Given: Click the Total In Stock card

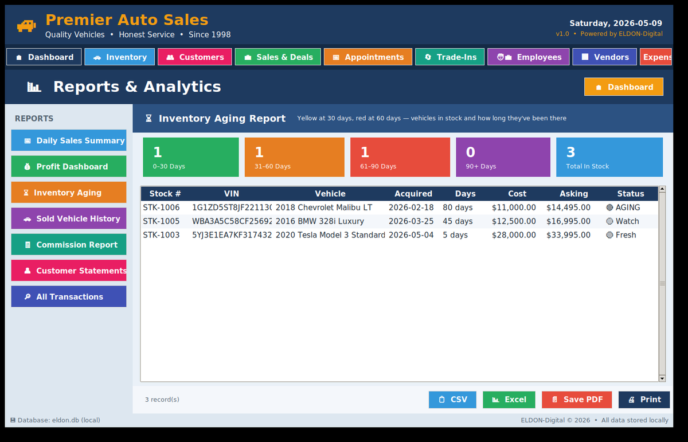Looking at the screenshot, I should coord(609,157).
